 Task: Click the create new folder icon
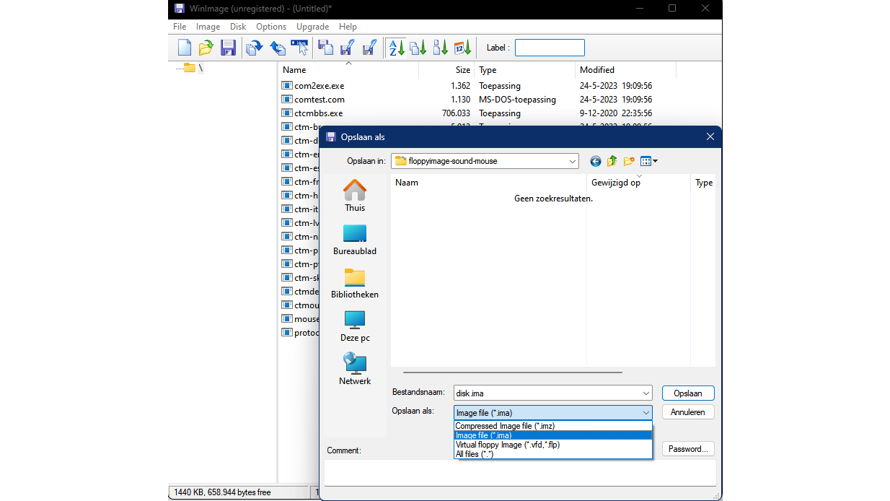(x=629, y=161)
